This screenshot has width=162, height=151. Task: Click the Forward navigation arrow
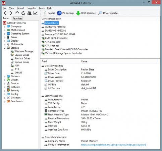pyautogui.click(x=11, y=13)
